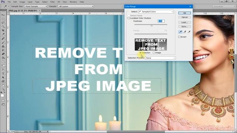Select the Quick Selection tool

coord(3,27)
